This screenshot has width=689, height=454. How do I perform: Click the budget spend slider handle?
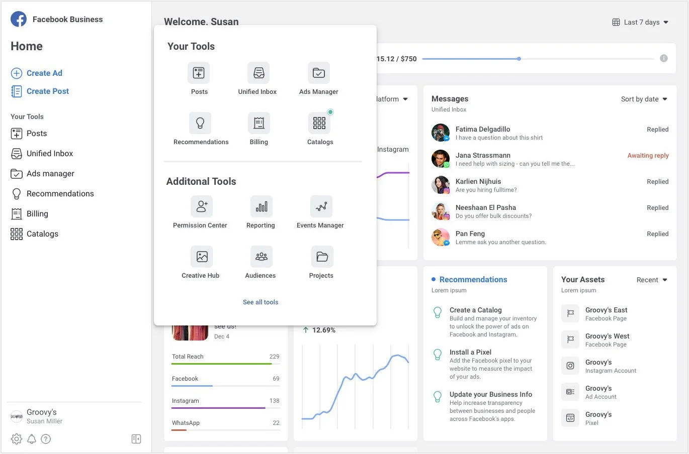[x=519, y=59]
